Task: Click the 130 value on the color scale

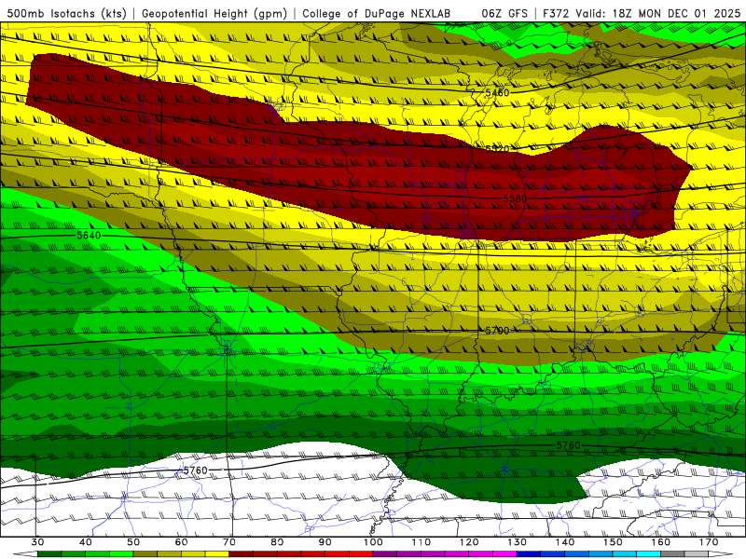Action: (518, 542)
